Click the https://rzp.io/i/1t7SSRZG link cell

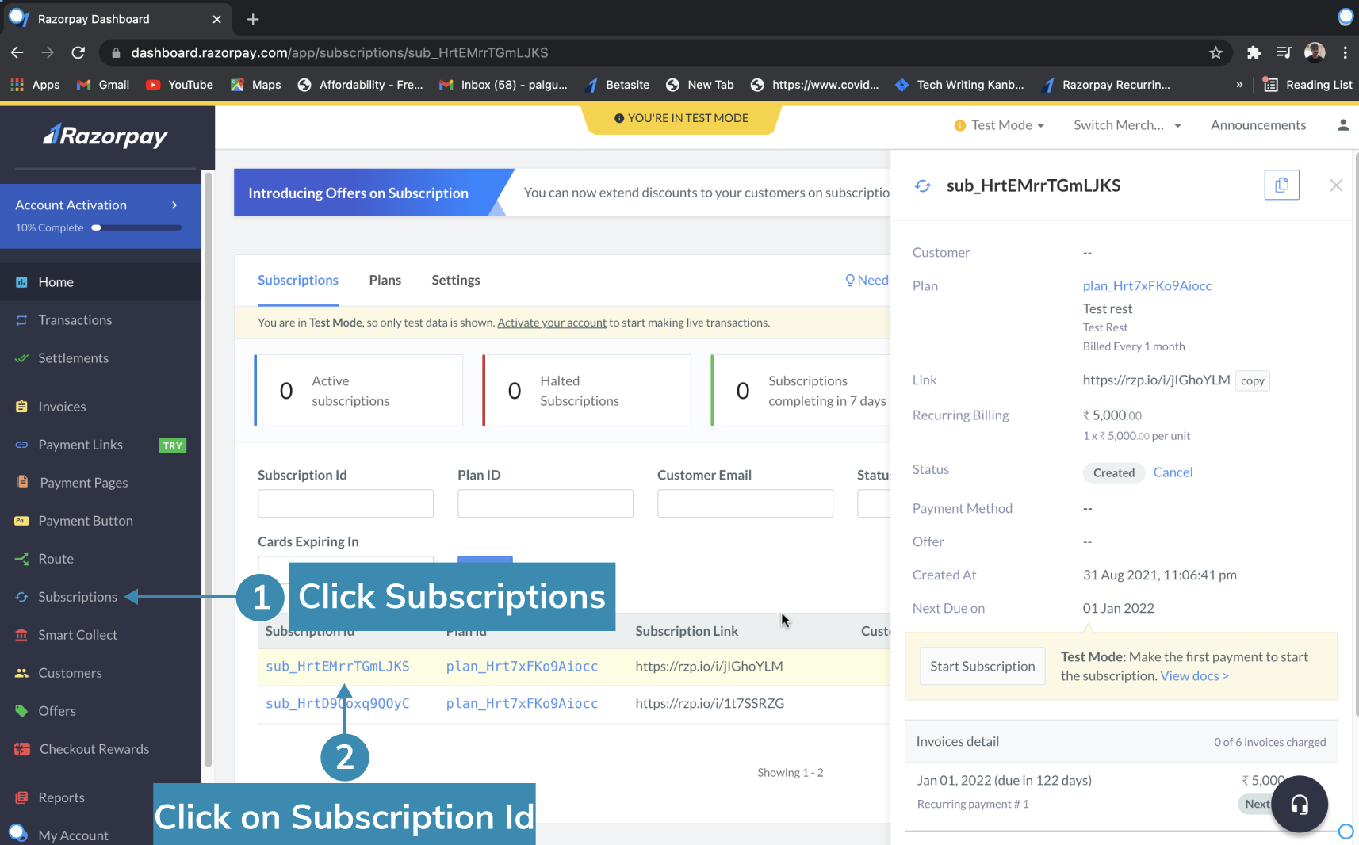(x=710, y=704)
